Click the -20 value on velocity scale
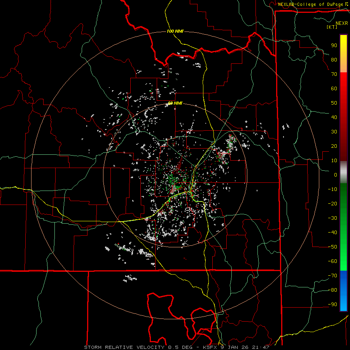 tap(332, 203)
